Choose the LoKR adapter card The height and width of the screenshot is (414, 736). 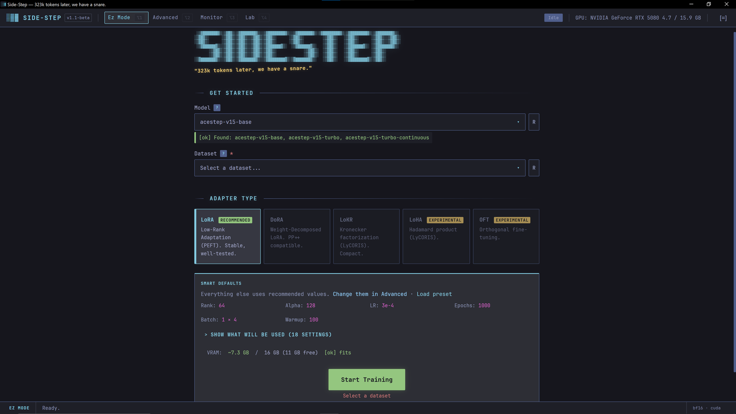[366, 237]
